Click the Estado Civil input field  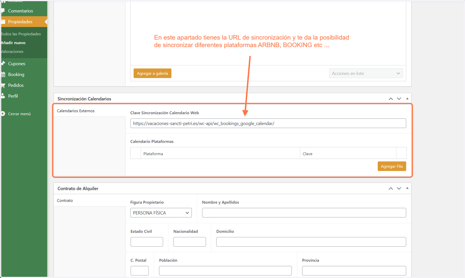point(147,242)
